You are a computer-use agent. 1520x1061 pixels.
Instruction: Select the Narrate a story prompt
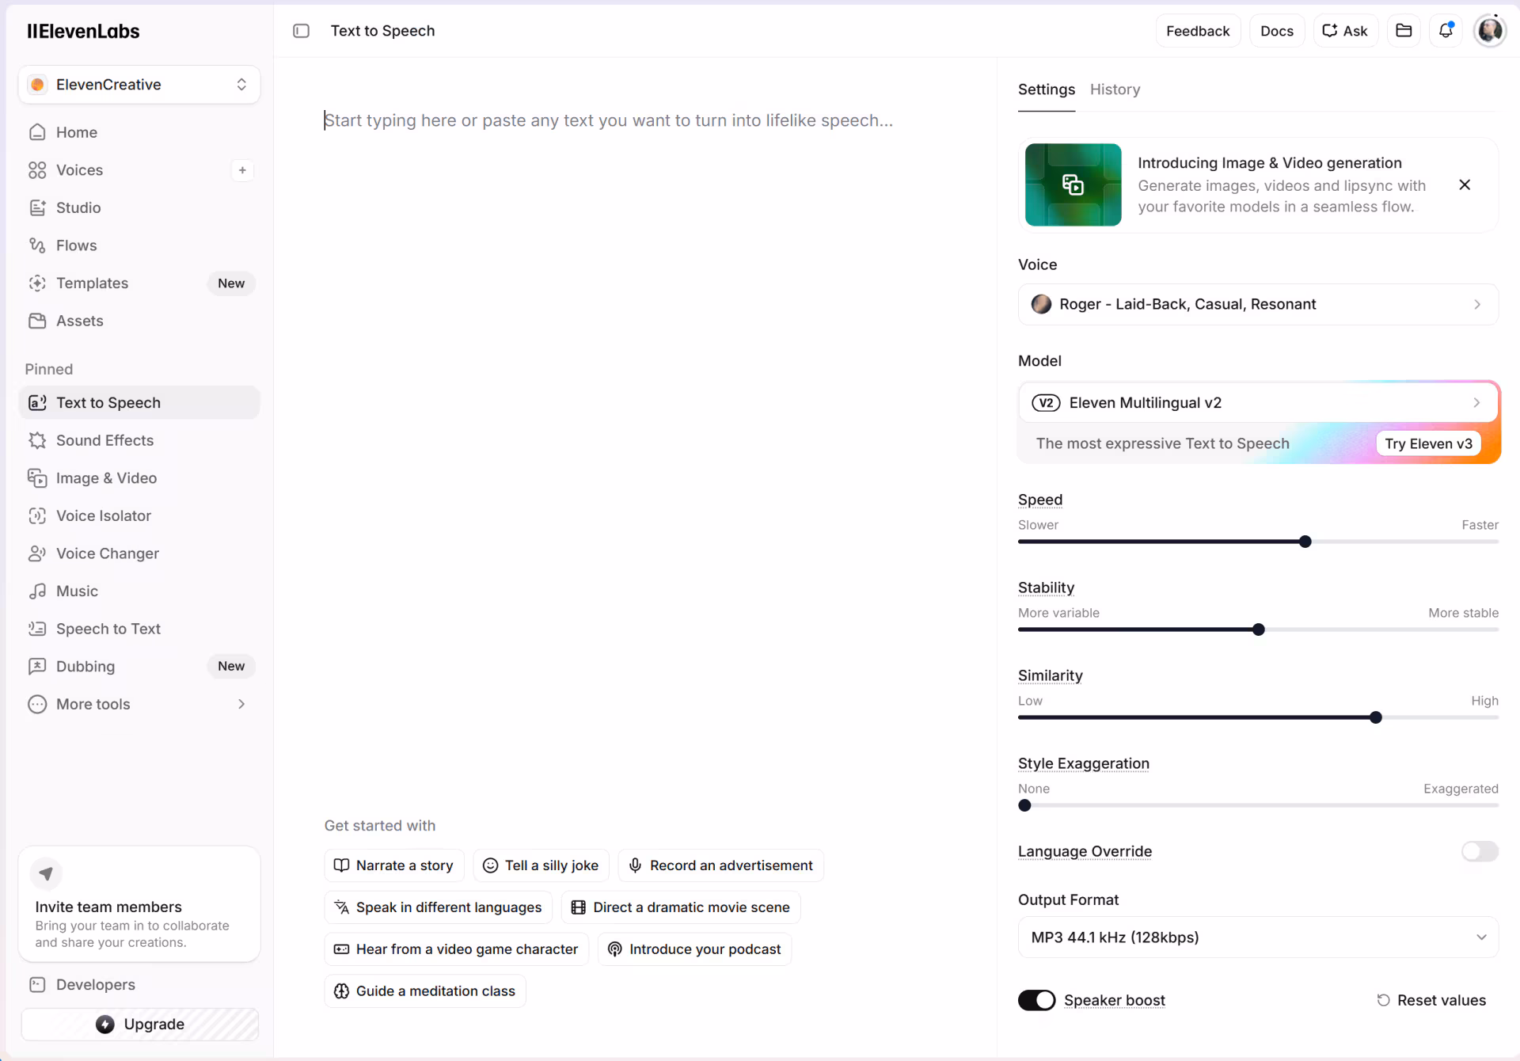click(x=394, y=865)
